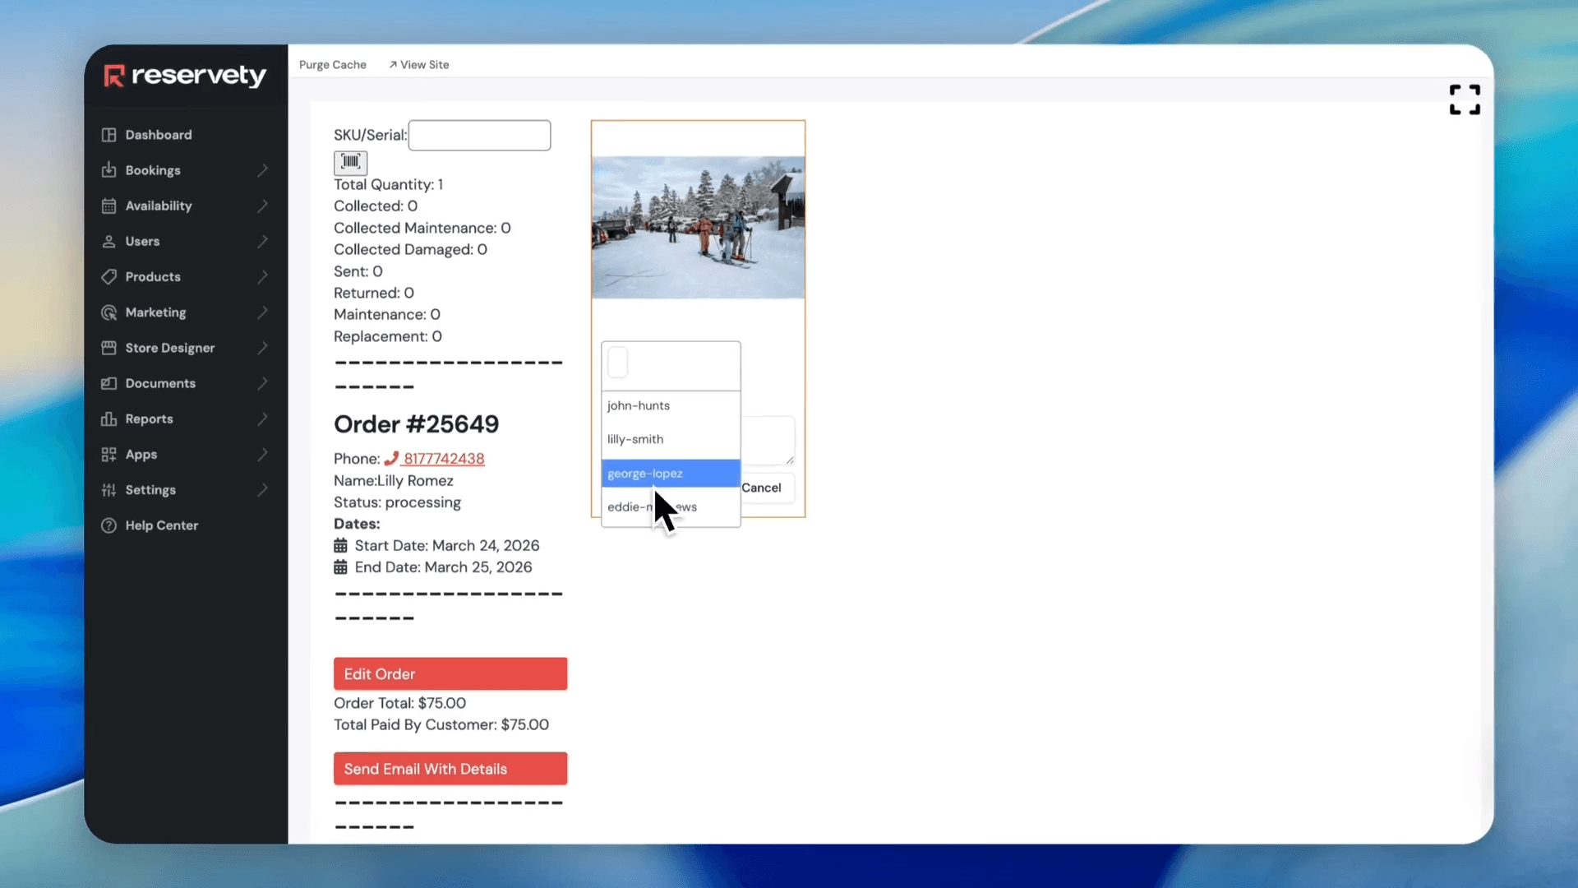Focus the SKU/Serial input field
Screen dimensions: 1578x888
pos(479,136)
